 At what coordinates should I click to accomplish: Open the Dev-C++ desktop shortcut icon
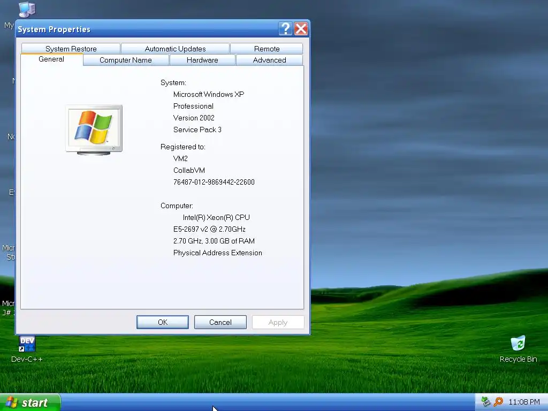27,344
